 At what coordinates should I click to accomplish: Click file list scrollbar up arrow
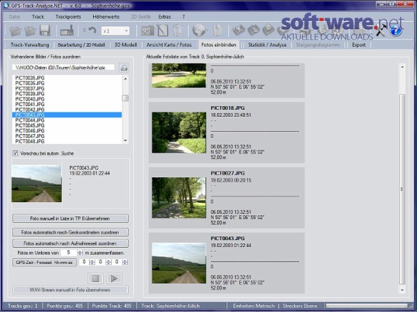125,79
